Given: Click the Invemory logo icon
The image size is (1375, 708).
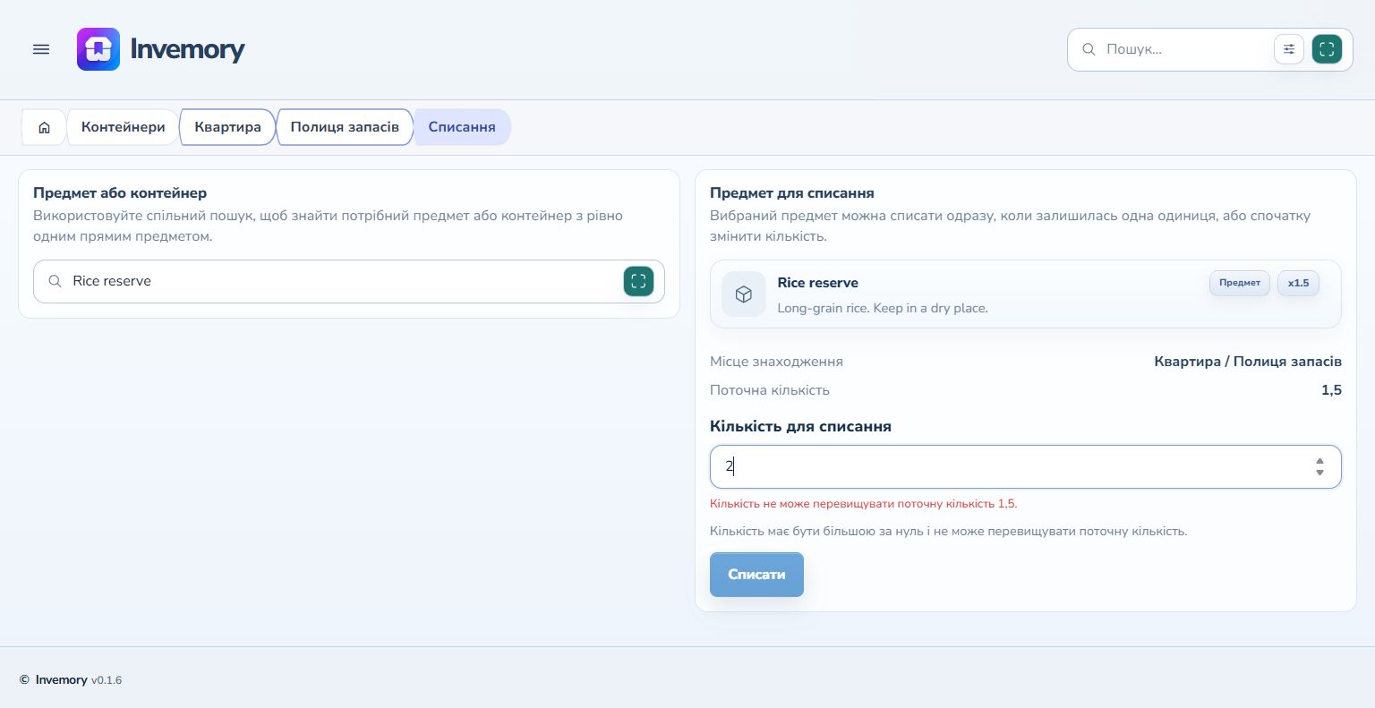Looking at the screenshot, I should tap(98, 49).
